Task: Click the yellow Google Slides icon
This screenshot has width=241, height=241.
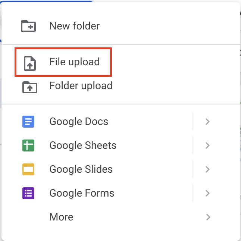Action: [x=28, y=169]
